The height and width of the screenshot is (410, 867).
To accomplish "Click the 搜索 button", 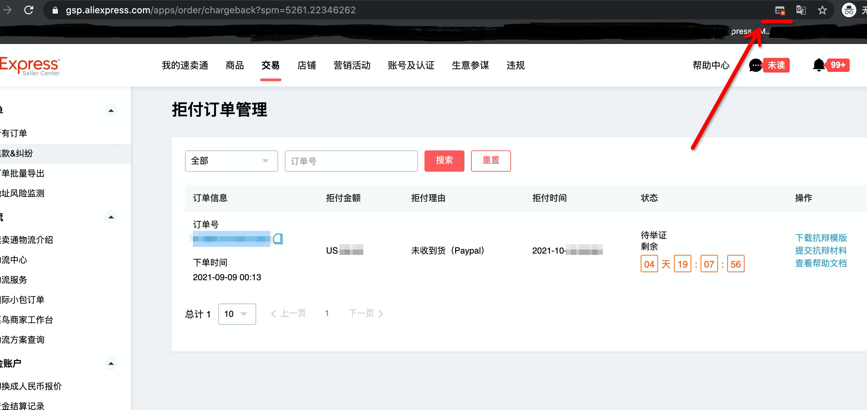I will pos(444,161).
